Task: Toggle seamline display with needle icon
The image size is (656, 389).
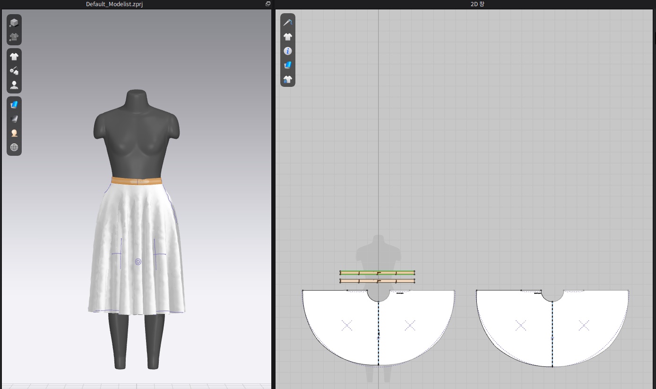Action: tap(287, 22)
